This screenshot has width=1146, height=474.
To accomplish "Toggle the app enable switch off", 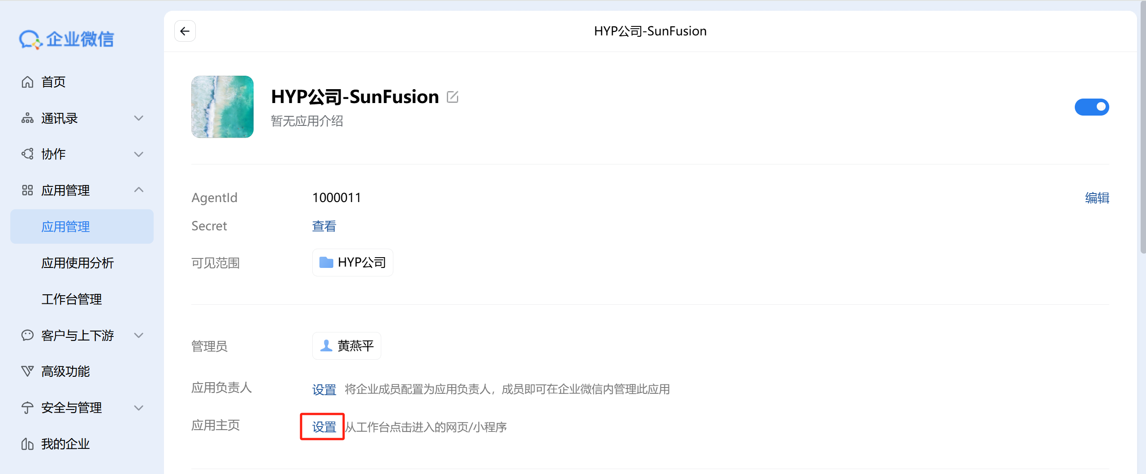I will click(1091, 107).
